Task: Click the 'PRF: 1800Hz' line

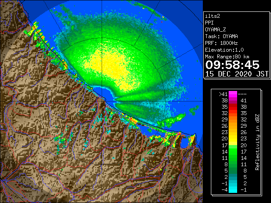Action: click(x=221, y=43)
